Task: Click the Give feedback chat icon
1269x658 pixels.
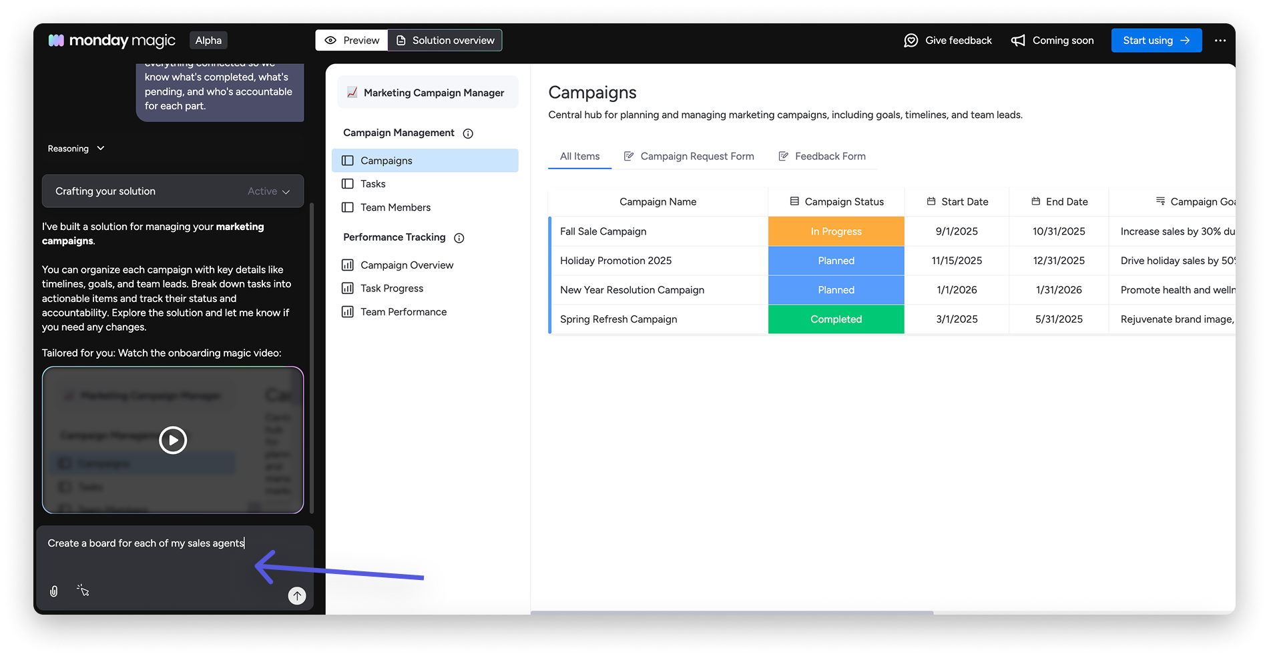Action: point(911,41)
